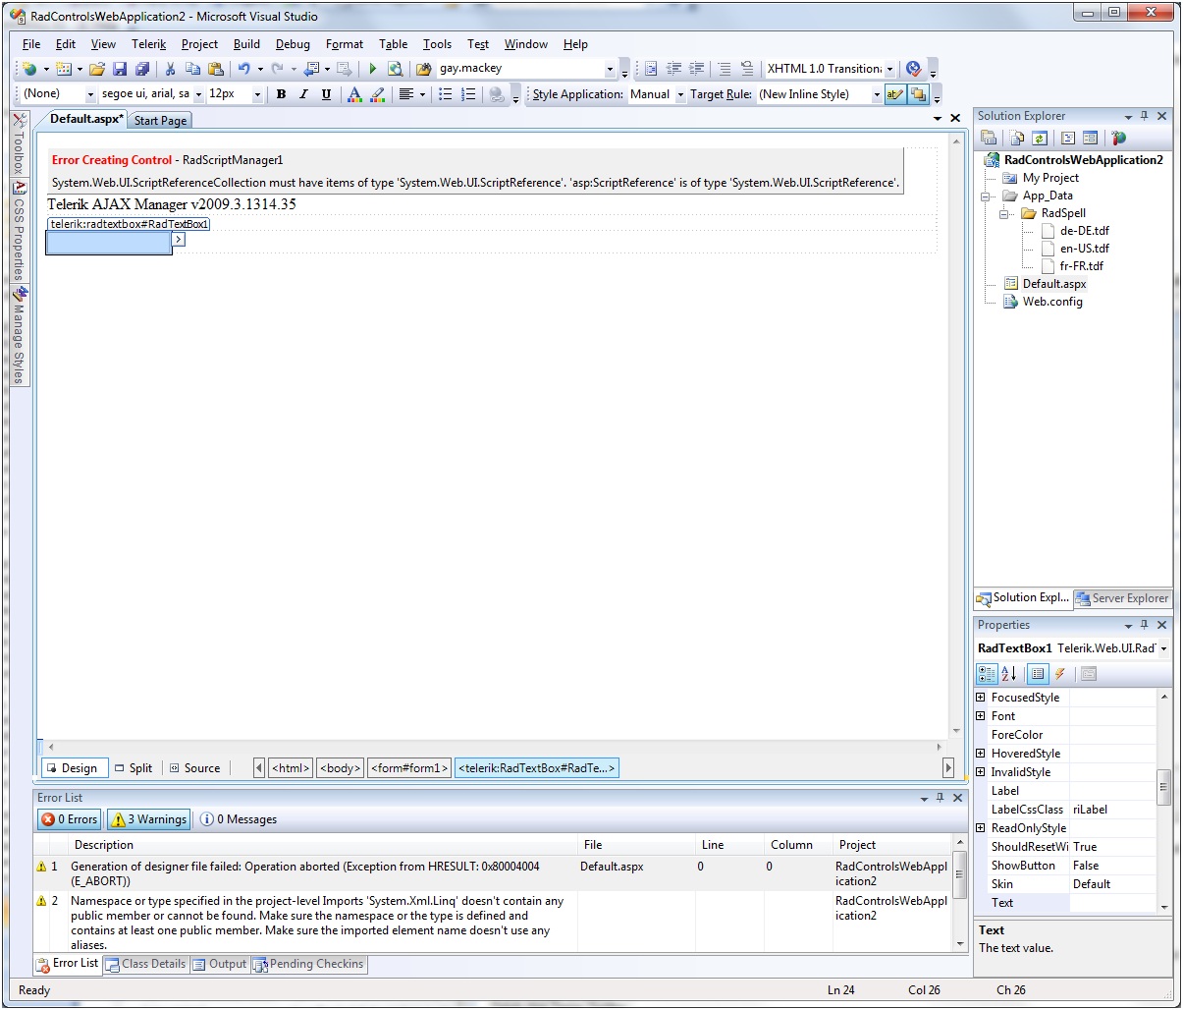Screen dimensions: 1183x1010
Task: Expand the FocusedStyle property
Action: click(x=980, y=698)
